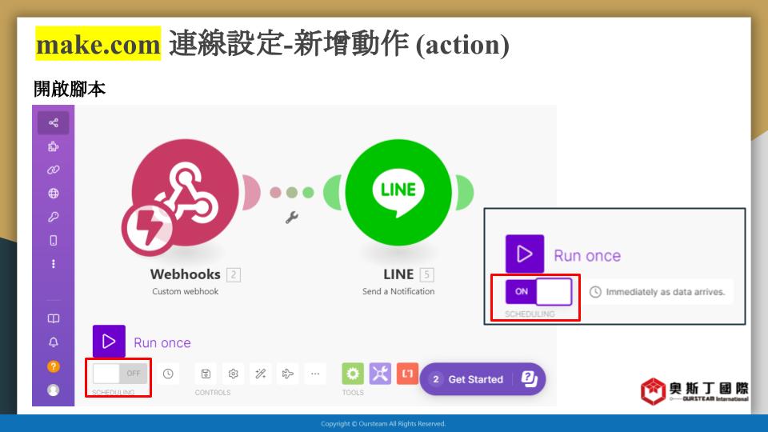Open scenario settings gear icon
768x432 pixels.
[233, 374]
